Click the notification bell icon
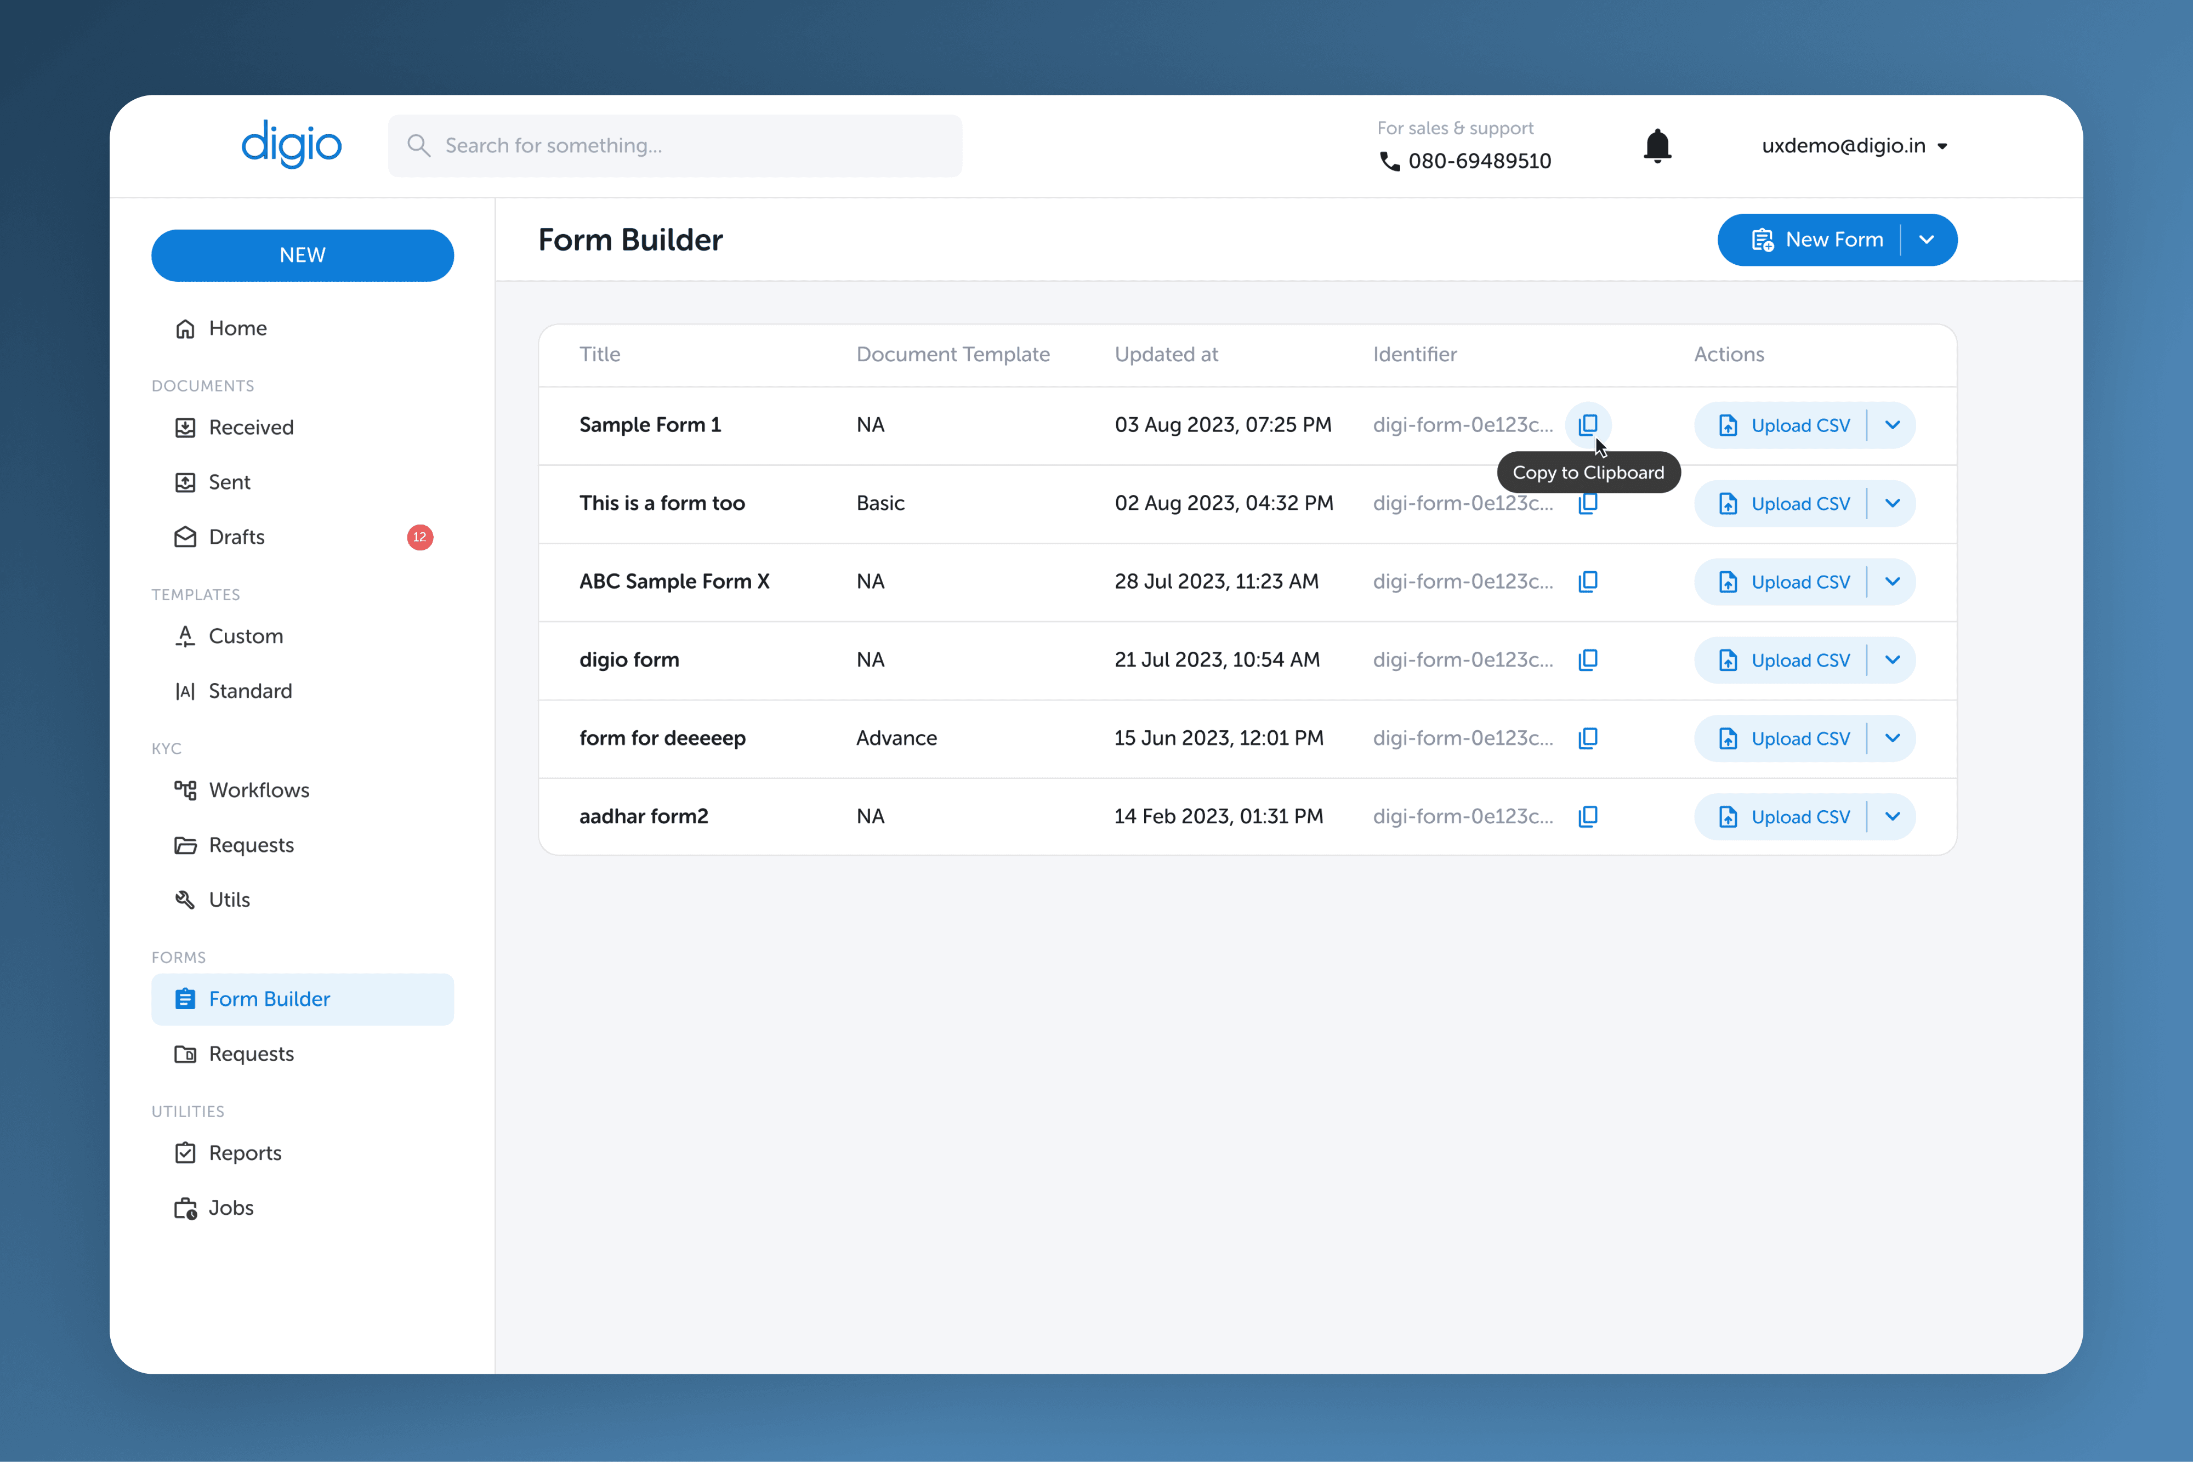 1657,146
